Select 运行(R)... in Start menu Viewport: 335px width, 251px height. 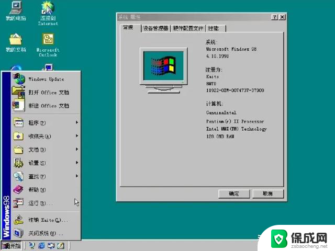click(x=40, y=203)
